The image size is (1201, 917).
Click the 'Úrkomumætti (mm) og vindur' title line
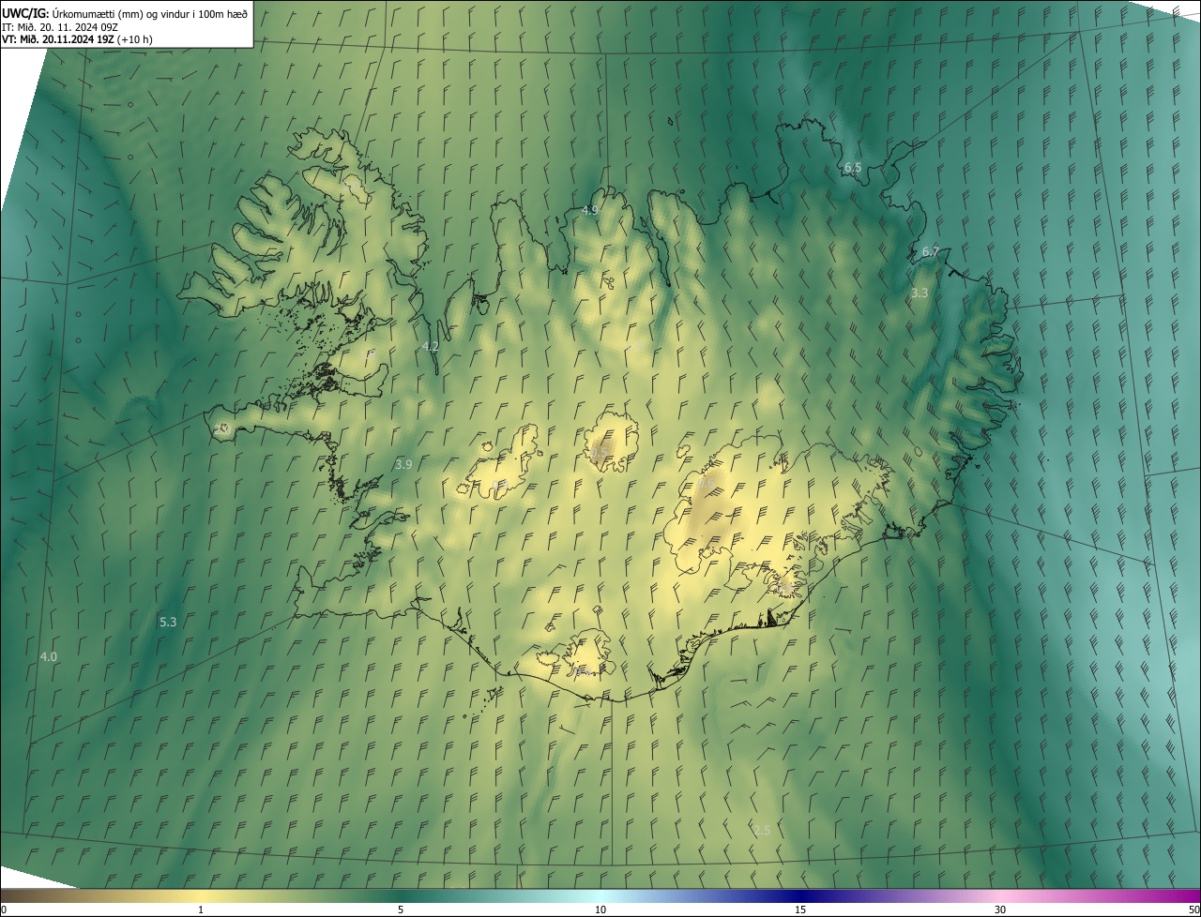point(125,13)
